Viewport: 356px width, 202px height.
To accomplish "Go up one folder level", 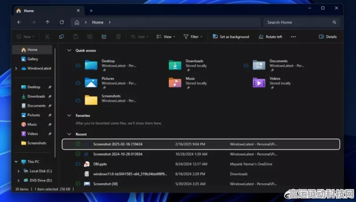I will tap(47, 22).
